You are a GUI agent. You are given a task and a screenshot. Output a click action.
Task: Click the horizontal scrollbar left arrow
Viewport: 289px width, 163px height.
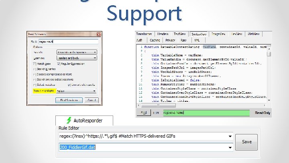(x=138, y=105)
